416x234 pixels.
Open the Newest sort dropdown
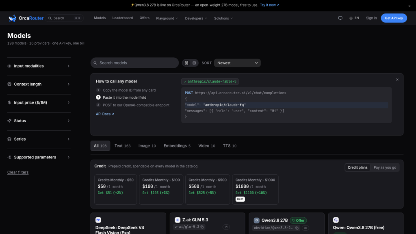click(x=237, y=63)
